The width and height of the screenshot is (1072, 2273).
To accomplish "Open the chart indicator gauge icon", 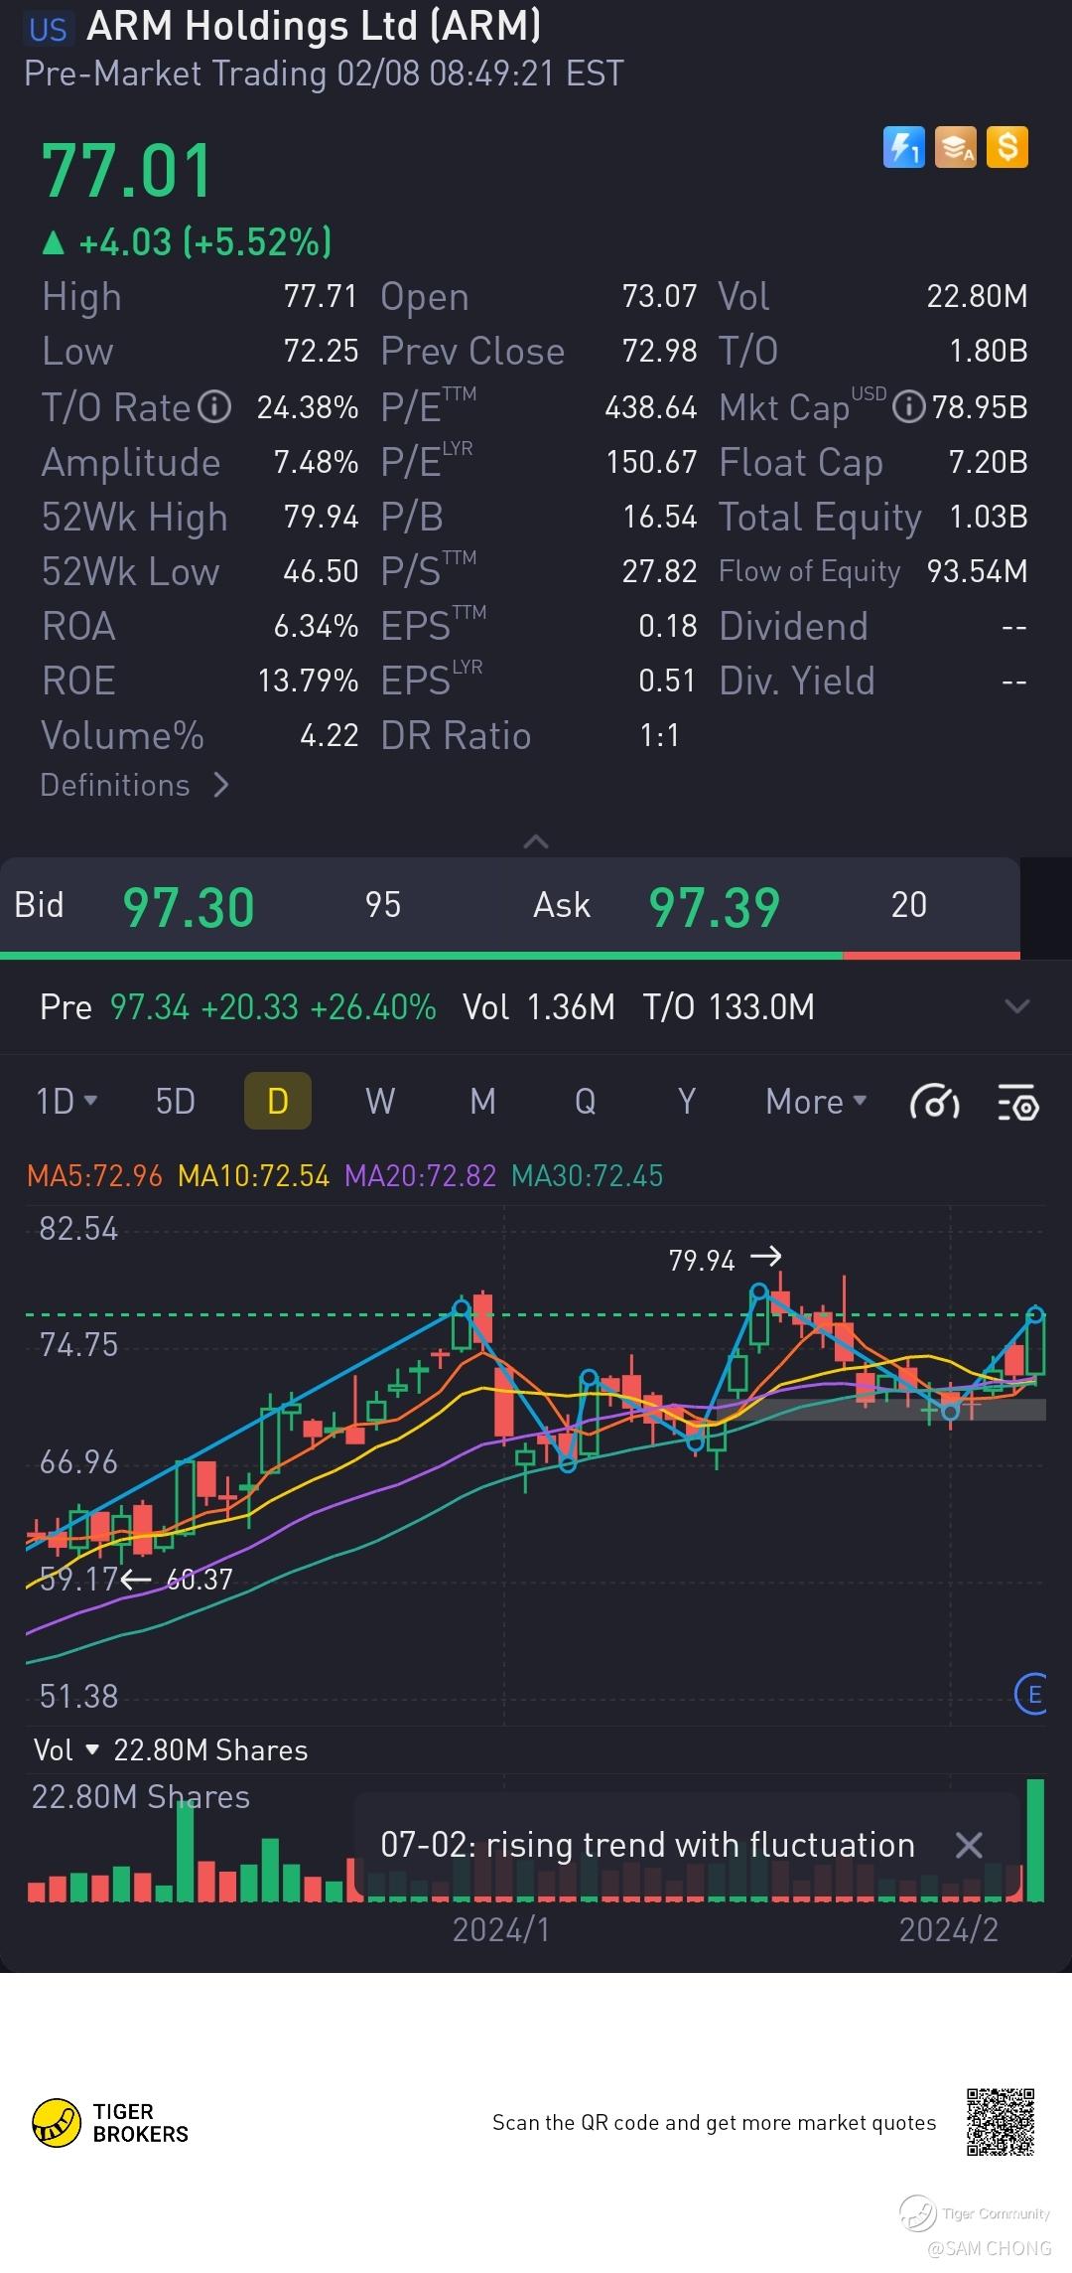I will pyautogui.click(x=934, y=1102).
